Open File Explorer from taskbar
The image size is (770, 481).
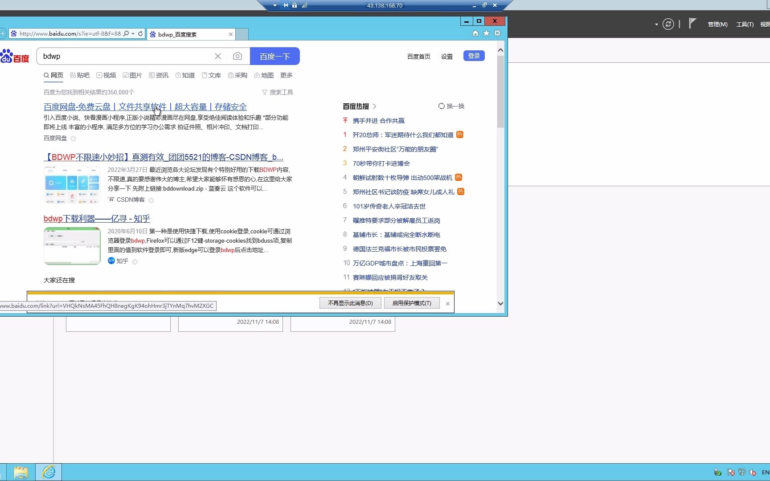[x=20, y=472]
